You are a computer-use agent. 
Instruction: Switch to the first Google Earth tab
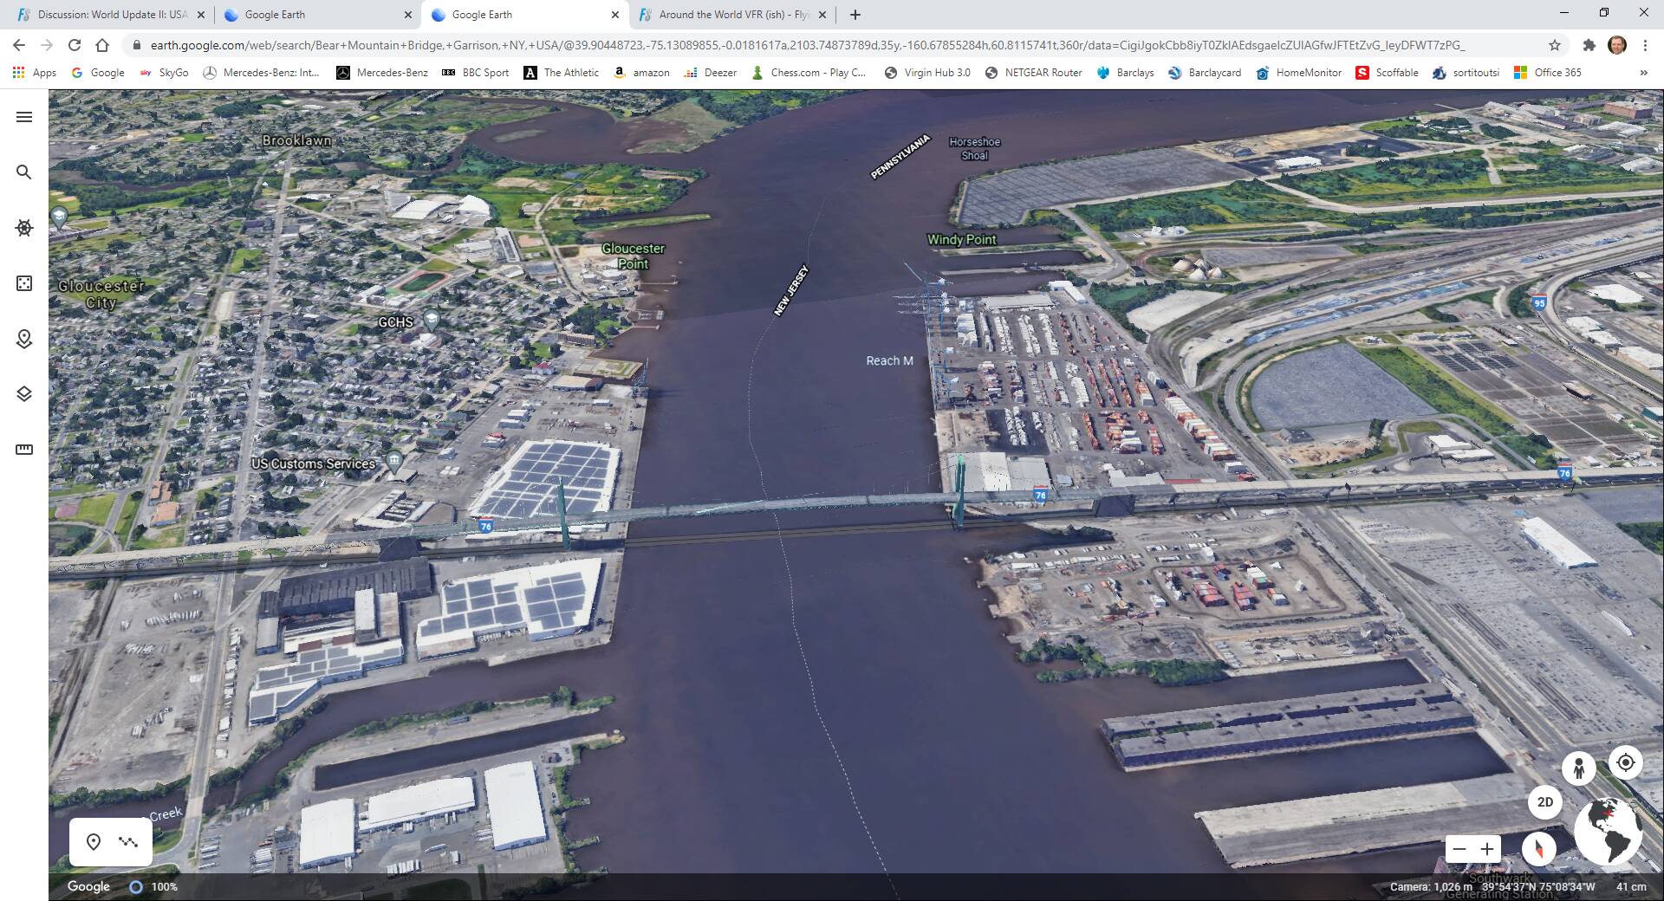point(317,15)
